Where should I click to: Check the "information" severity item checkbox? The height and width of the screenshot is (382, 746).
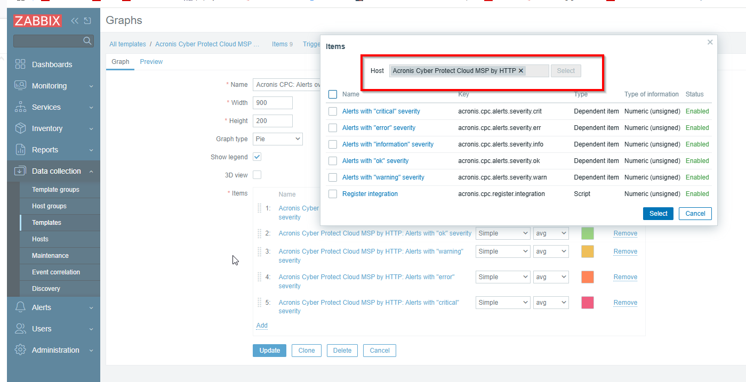(x=333, y=144)
